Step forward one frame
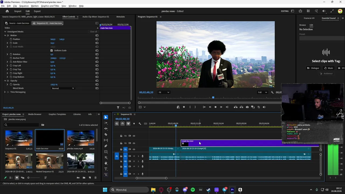Viewport: 345px width, 194px height. (x=221, y=107)
